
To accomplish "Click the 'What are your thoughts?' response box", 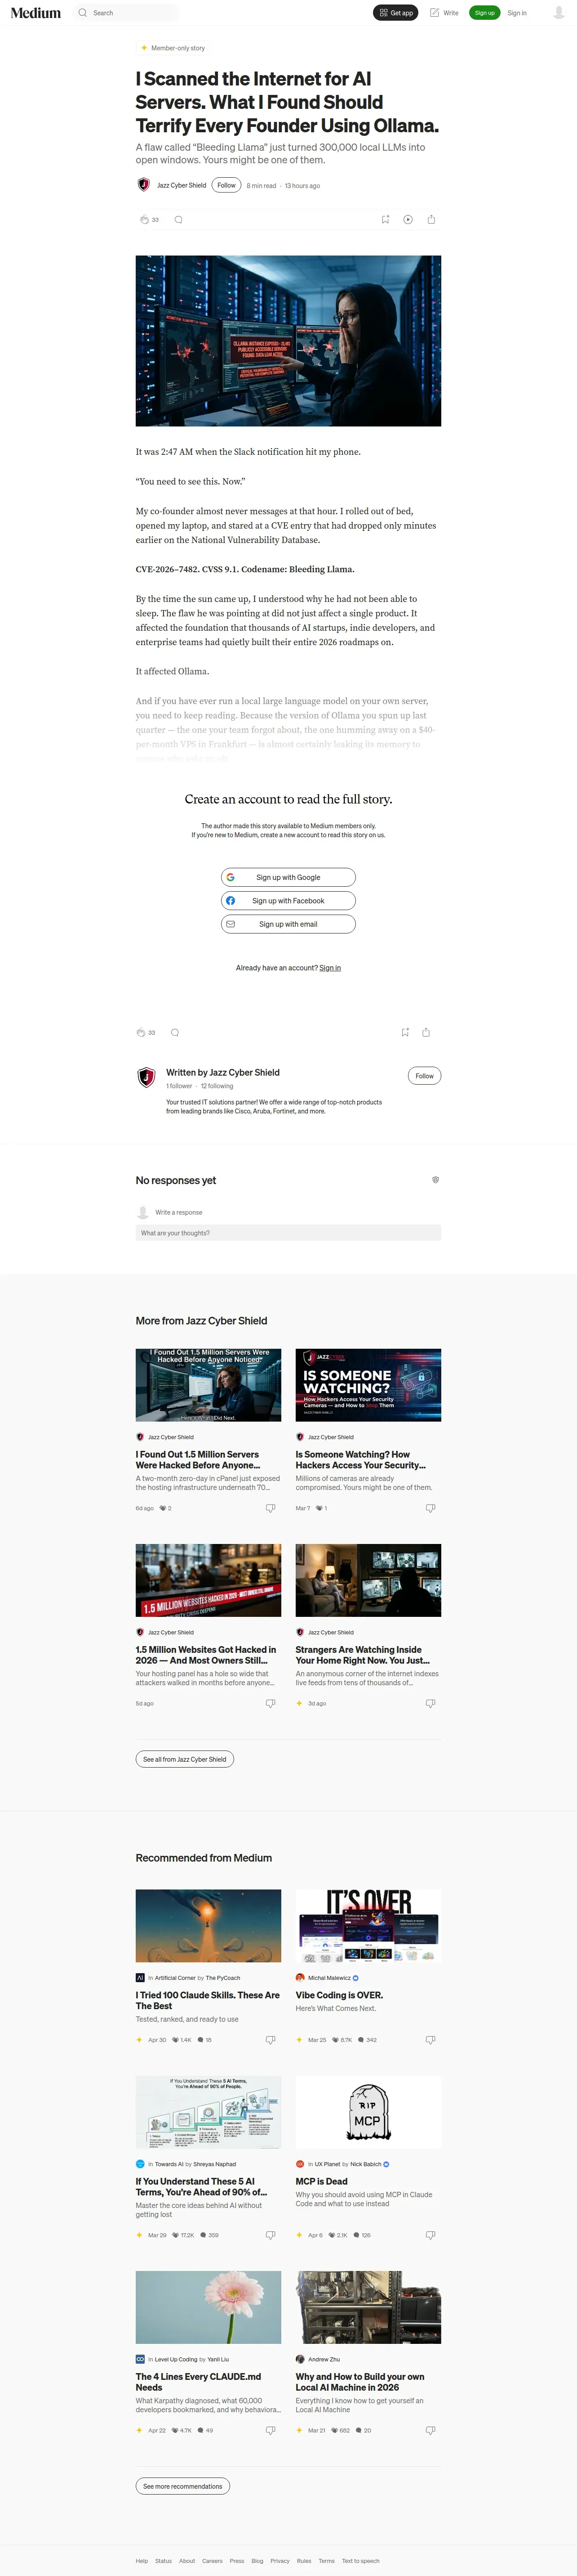I will 288,1233.
